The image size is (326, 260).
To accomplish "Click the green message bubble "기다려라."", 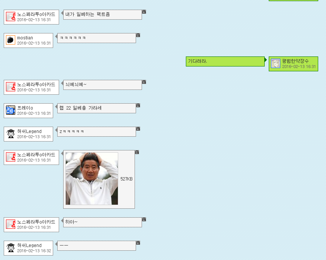I will [x=225, y=61].
